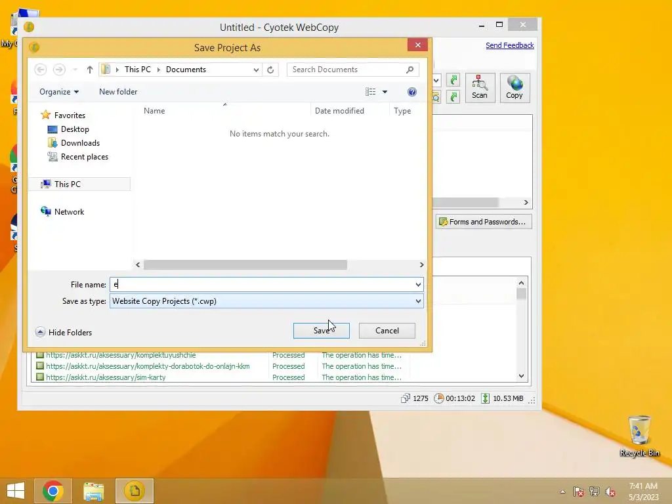
Task: Click the Scan button in WebCopy
Action: 480,87
